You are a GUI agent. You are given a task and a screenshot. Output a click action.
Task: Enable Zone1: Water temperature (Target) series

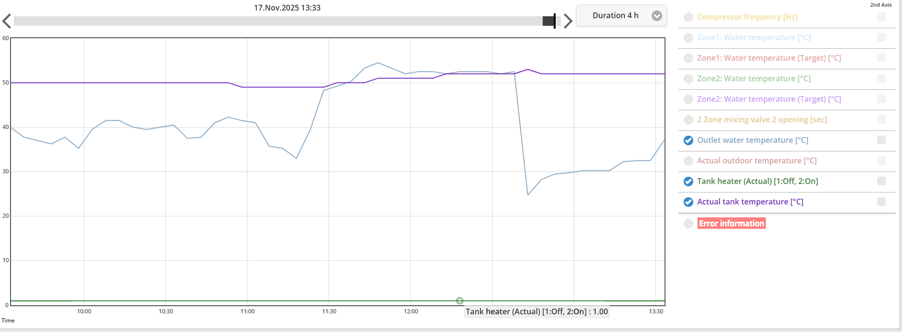click(x=688, y=58)
